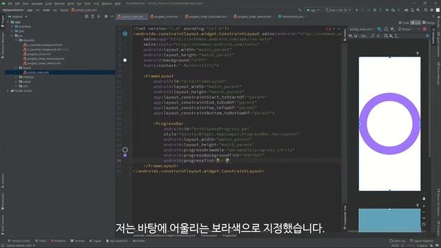Open Project panel options gear
The height and width of the screenshot is (248, 441).
(x=106, y=17)
